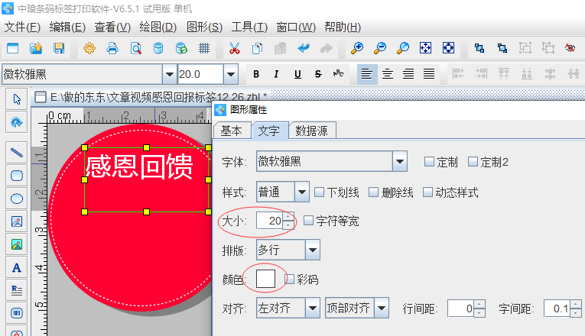
Task: Enable the 彩码 checkbox
Action: tap(290, 279)
